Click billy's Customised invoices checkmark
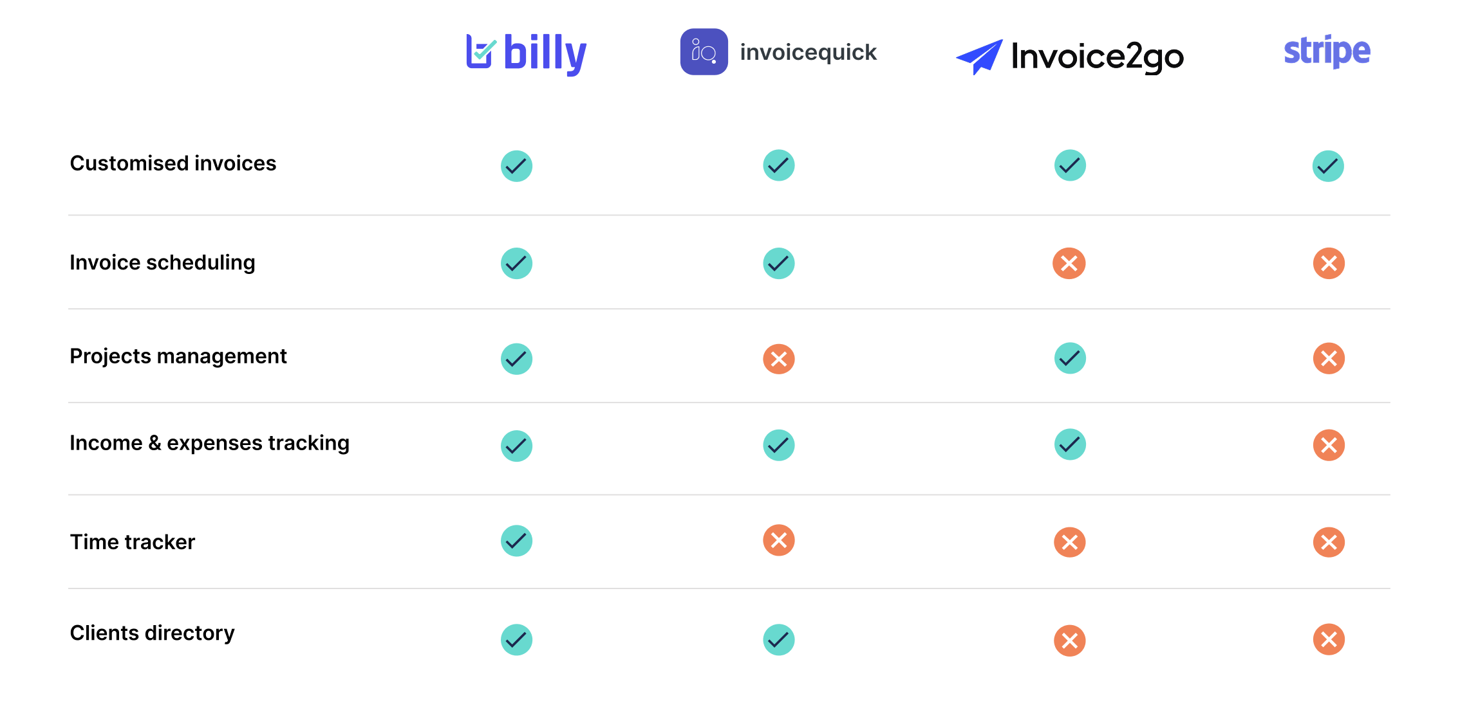This screenshot has width=1460, height=728. click(x=517, y=166)
